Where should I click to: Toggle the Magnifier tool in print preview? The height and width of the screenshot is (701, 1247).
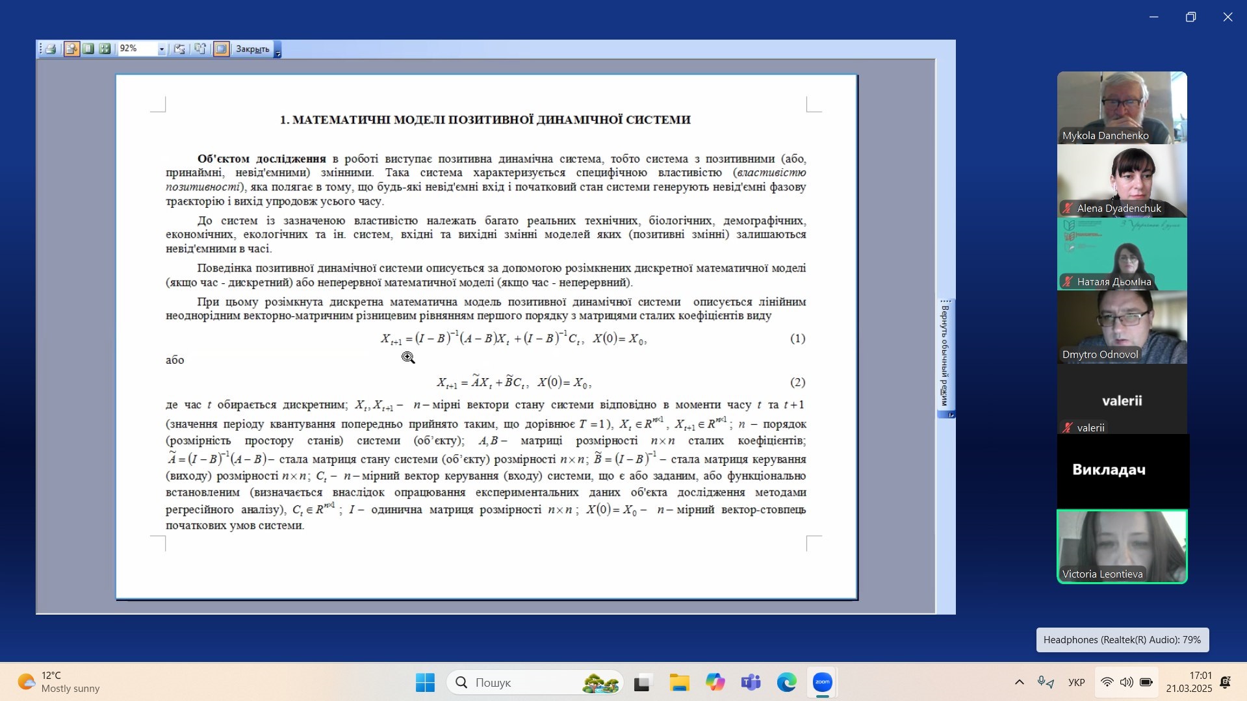click(71, 49)
